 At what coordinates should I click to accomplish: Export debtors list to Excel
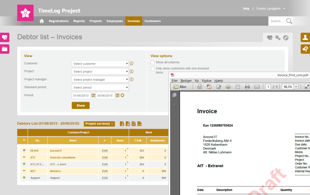pos(122,124)
